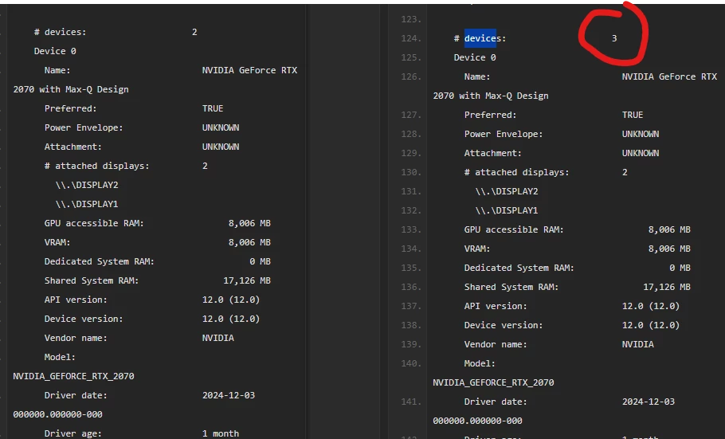This screenshot has height=439, width=725.
Task: Click "Driver date:" label on line 141
Action: coord(496,402)
